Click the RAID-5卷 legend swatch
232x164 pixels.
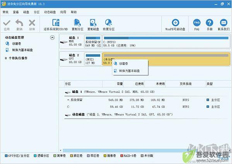[x=122, y=156]
